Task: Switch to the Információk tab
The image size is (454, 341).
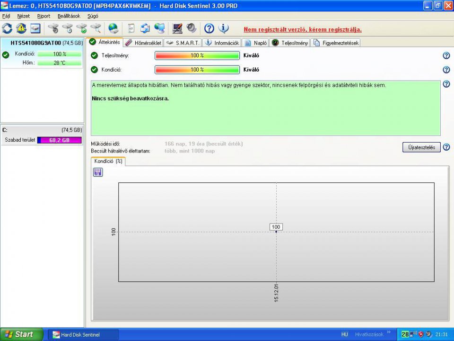Action: click(x=222, y=43)
